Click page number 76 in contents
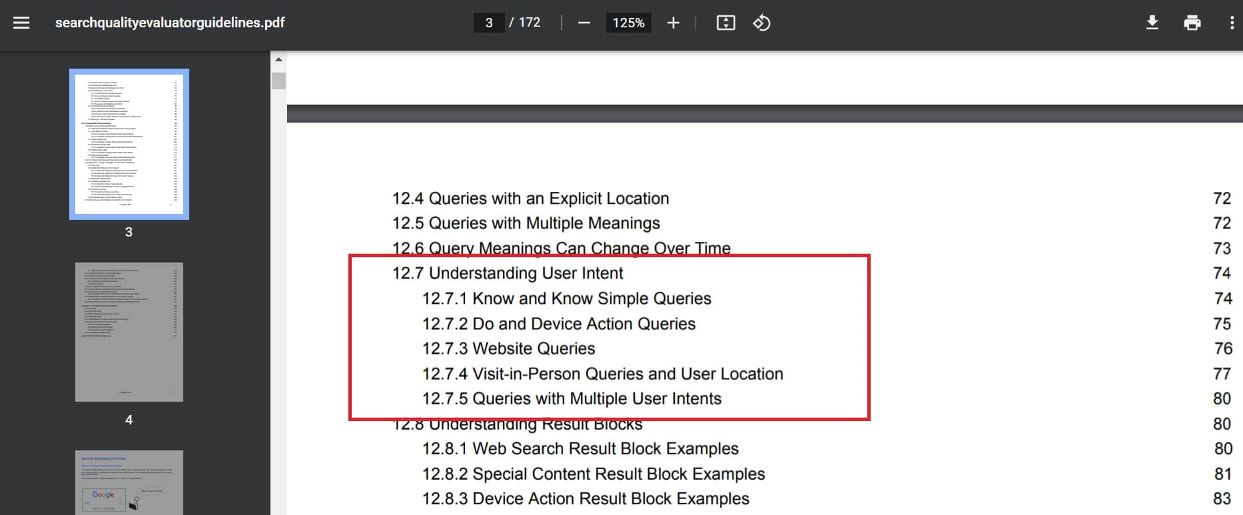Image resolution: width=1243 pixels, height=515 pixels. pos(1222,348)
